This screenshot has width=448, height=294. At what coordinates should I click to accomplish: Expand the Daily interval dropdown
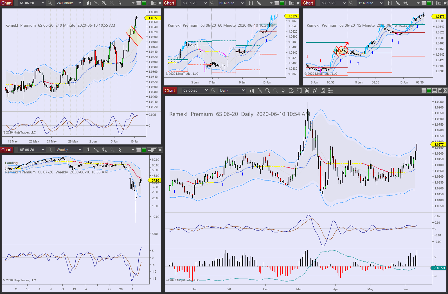(232, 91)
